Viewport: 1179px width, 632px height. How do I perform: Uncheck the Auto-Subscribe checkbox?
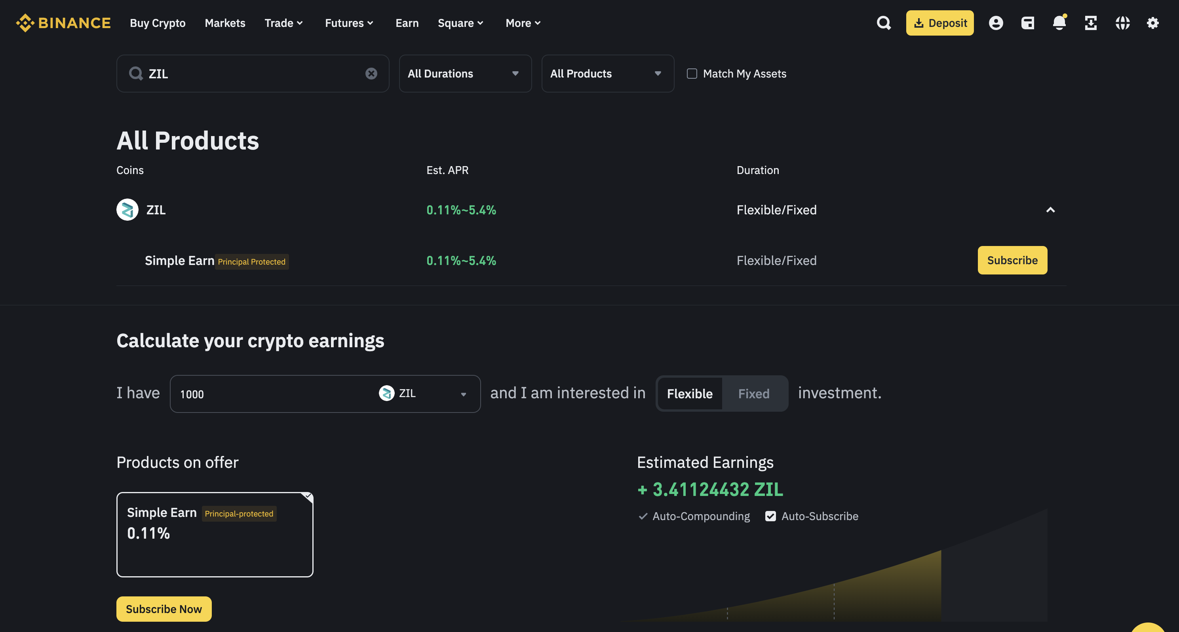(x=770, y=516)
